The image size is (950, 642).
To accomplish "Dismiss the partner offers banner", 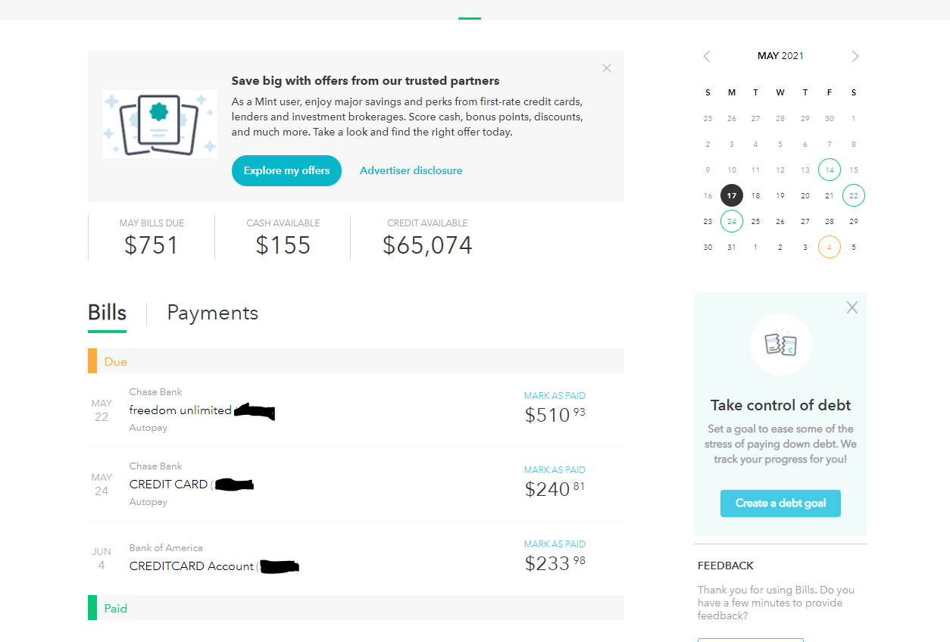I will [x=606, y=68].
